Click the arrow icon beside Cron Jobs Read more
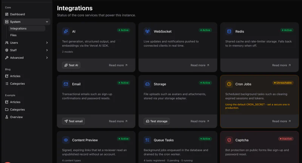Image resolution: width=302 pixels, height=163 pixels. 290,121
